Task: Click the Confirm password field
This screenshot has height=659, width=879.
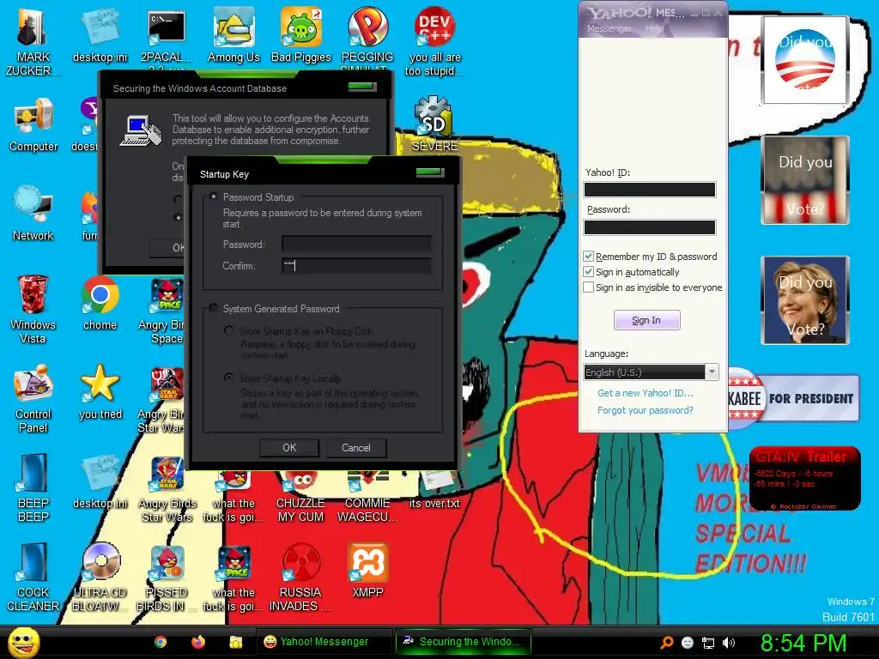Action: click(x=356, y=266)
